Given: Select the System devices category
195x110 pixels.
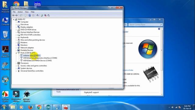Looking at the screenshot, I should [26, 68].
